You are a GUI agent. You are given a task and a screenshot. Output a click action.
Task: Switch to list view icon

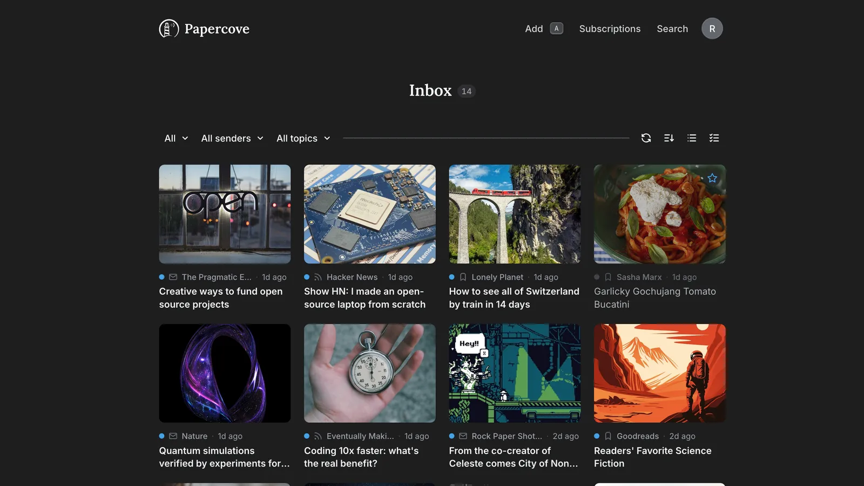pyautogui.click(x=692, y=138)
